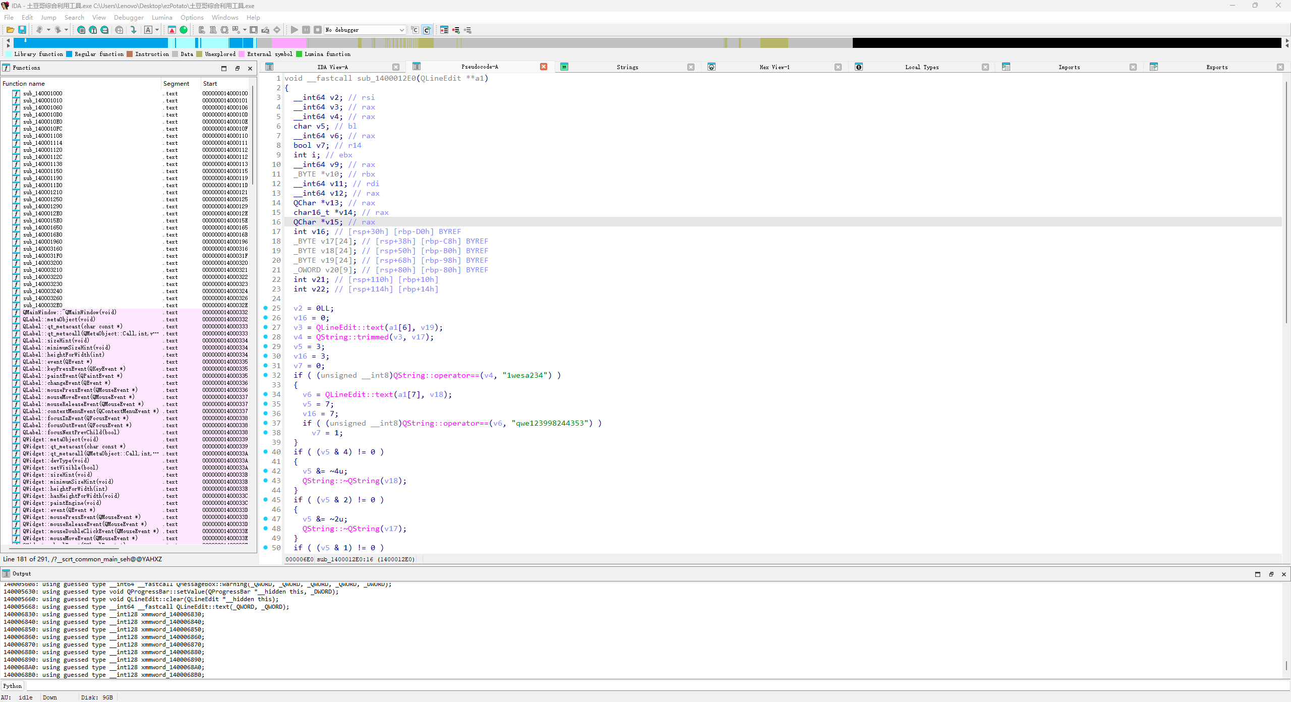Expand dropdown next to text A icon
The image size is (1291, 702).
[x=157, y=30]
